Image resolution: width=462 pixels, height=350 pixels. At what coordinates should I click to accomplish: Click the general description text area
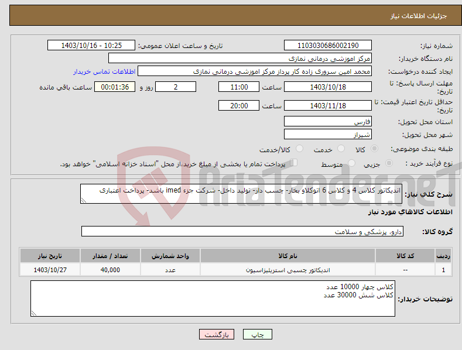tap(241, 194)
